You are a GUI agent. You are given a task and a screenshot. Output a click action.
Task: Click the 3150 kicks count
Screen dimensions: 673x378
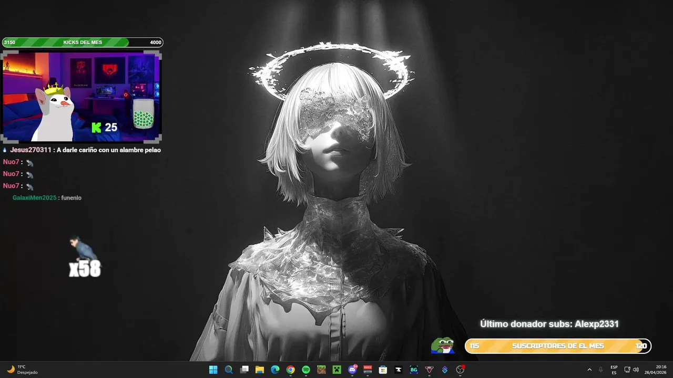pos(9,43)
